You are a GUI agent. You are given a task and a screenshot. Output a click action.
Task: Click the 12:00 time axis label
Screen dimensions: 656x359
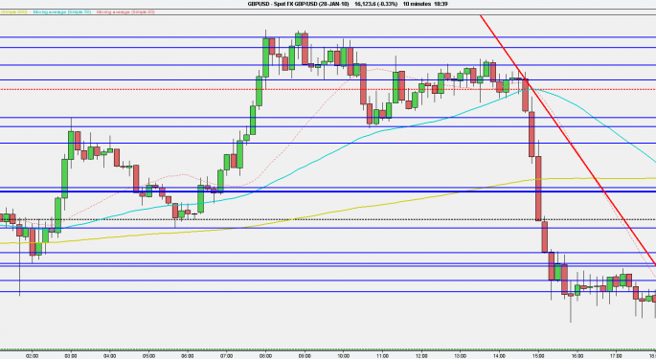click(x=421, y=356)
